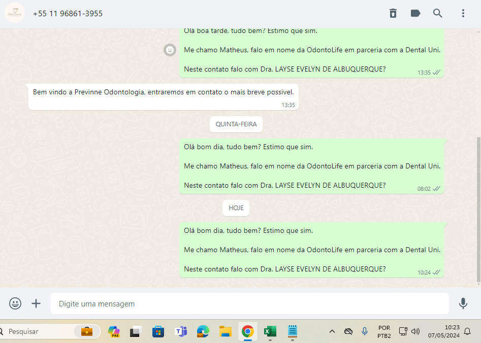Switch keyboard language POR PTB2
Image resolution: width=481 pixels, height=343 pixels.
tap(384, 332)
